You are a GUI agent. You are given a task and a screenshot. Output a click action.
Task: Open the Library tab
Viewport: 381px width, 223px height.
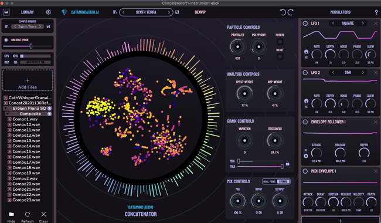pos(27,12)
